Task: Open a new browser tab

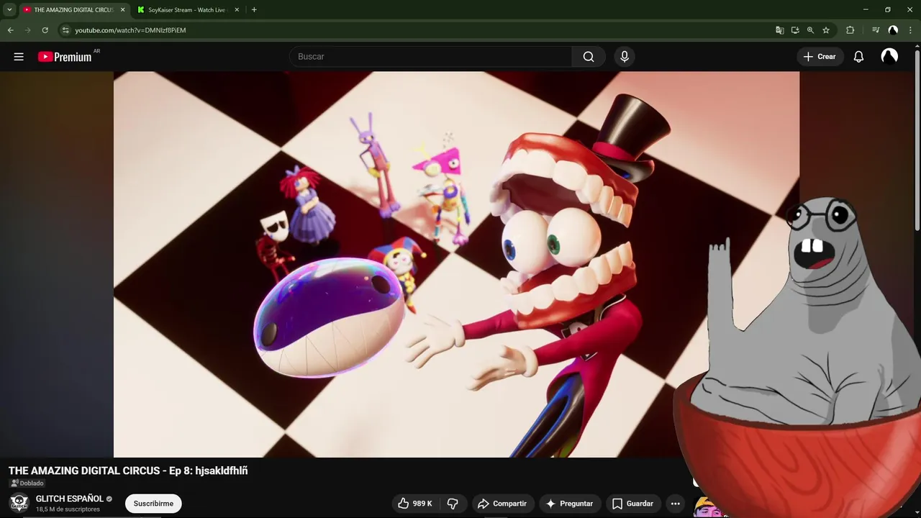Action: pyautogui.click(x=254, y=10)
